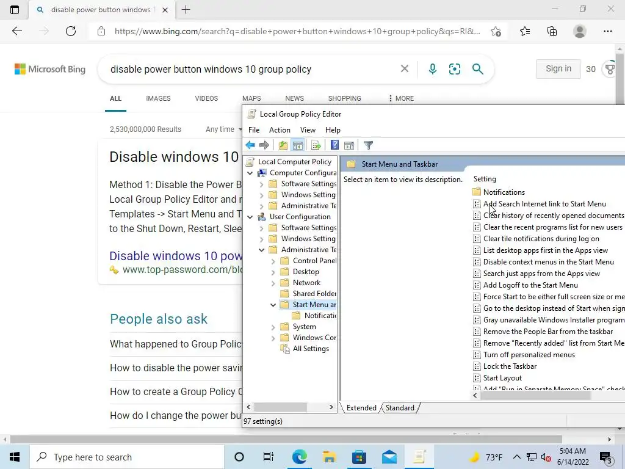Image resolution: width=625 pixels, height=469 pixels.
Task: Open the File menu
Action: tap(253, 130)
